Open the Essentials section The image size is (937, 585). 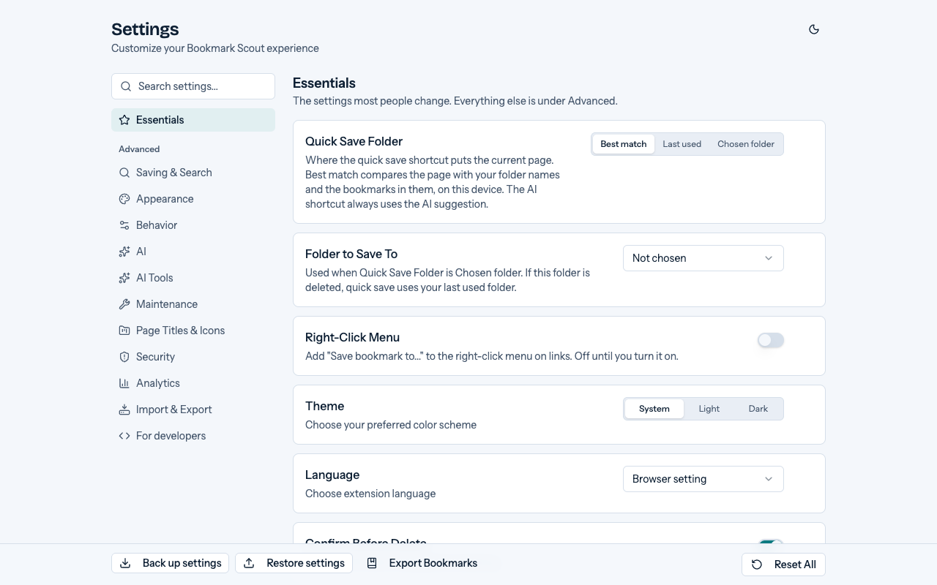point(193,120)
